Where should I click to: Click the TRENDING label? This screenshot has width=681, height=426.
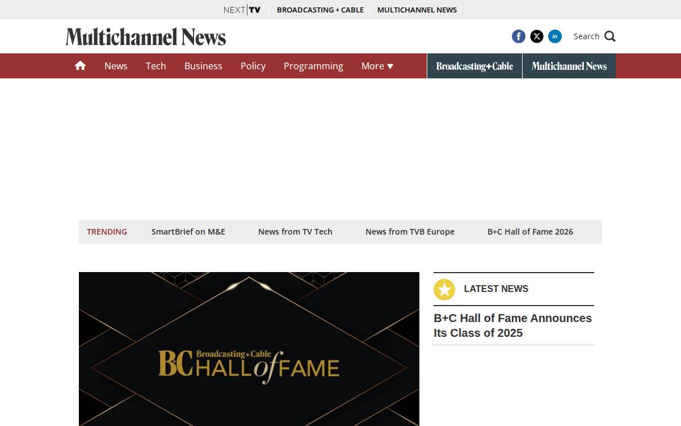coord(107,232)
